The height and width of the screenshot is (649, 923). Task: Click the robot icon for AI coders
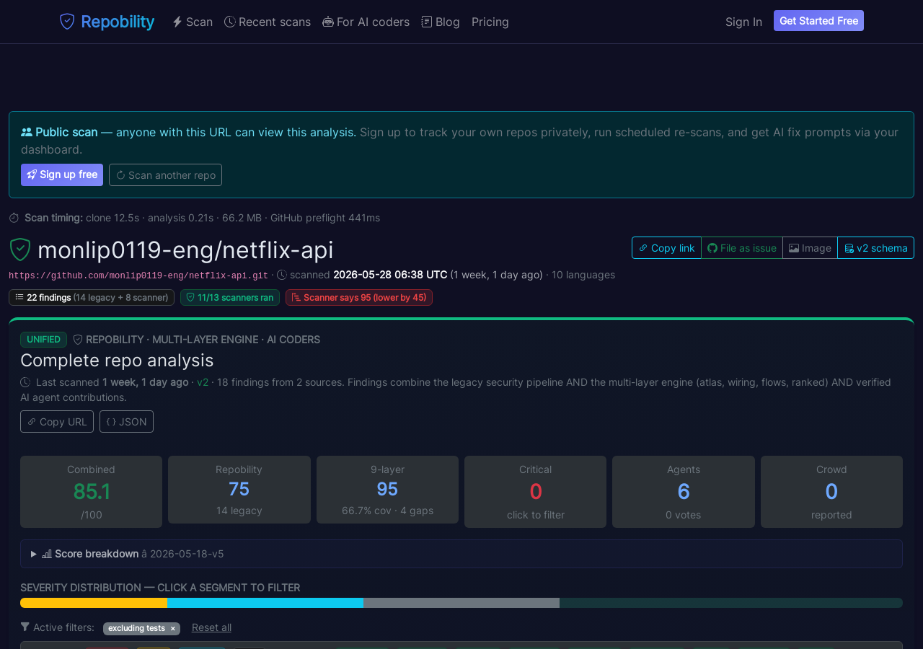[328, 22]
